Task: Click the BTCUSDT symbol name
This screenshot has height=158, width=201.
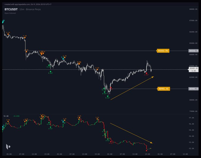Action: pyautogui.click(x=11, y=9)
